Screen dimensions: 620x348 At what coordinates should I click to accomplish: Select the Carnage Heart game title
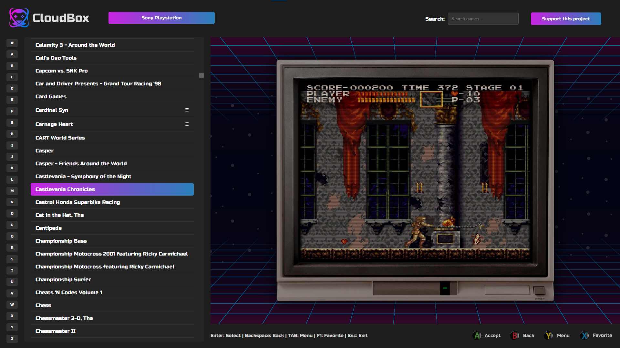[54, 124]
